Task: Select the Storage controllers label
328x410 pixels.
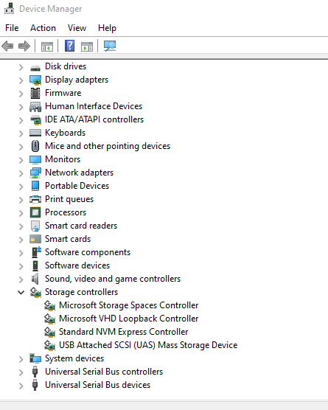Action: (x=81, y=292)
